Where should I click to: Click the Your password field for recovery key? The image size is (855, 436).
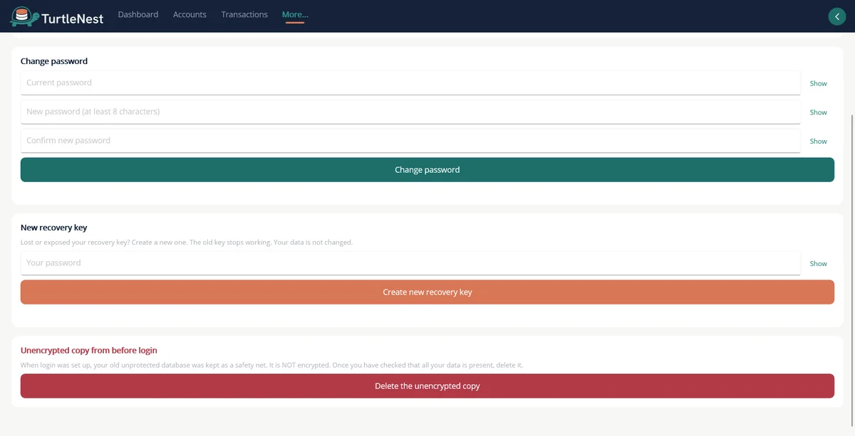click(410, 263)
